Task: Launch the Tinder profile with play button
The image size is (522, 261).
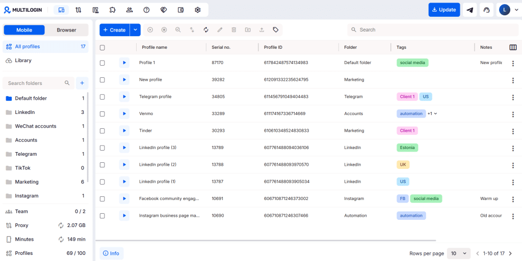Action: (x=124, y=130)
